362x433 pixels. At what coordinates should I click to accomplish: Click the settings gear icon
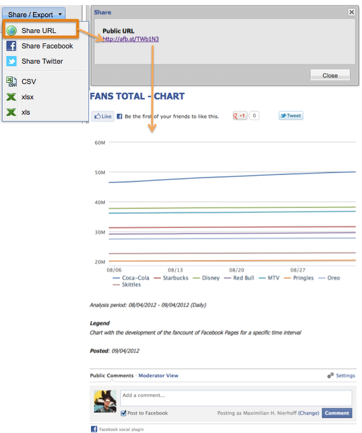point(331,376)
